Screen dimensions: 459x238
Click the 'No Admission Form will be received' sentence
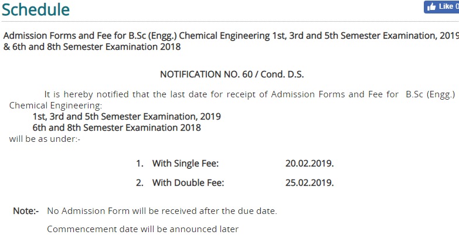pos(162,211)
